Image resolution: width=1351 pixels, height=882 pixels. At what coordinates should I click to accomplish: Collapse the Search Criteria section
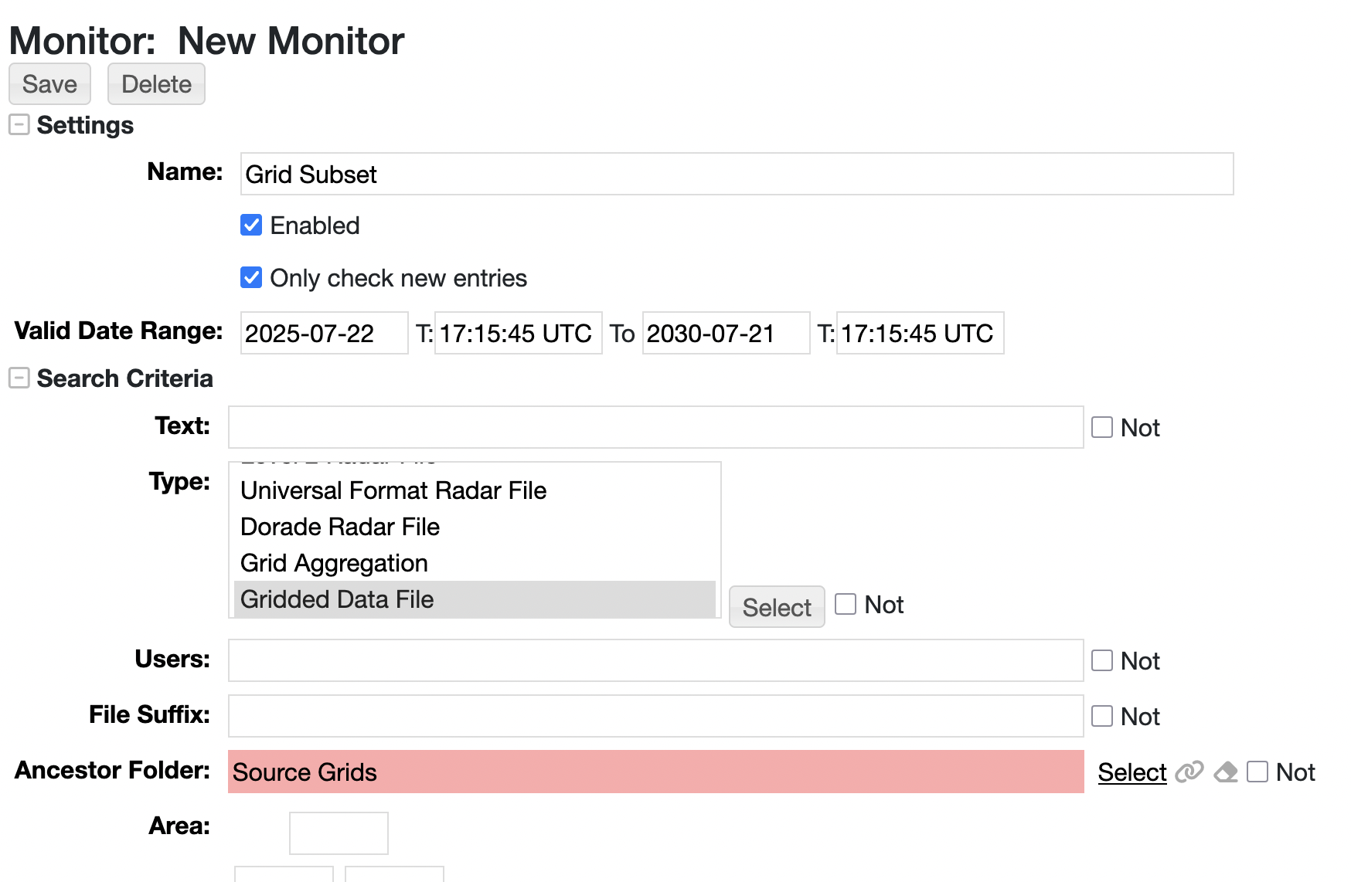[x=19, y=378]
